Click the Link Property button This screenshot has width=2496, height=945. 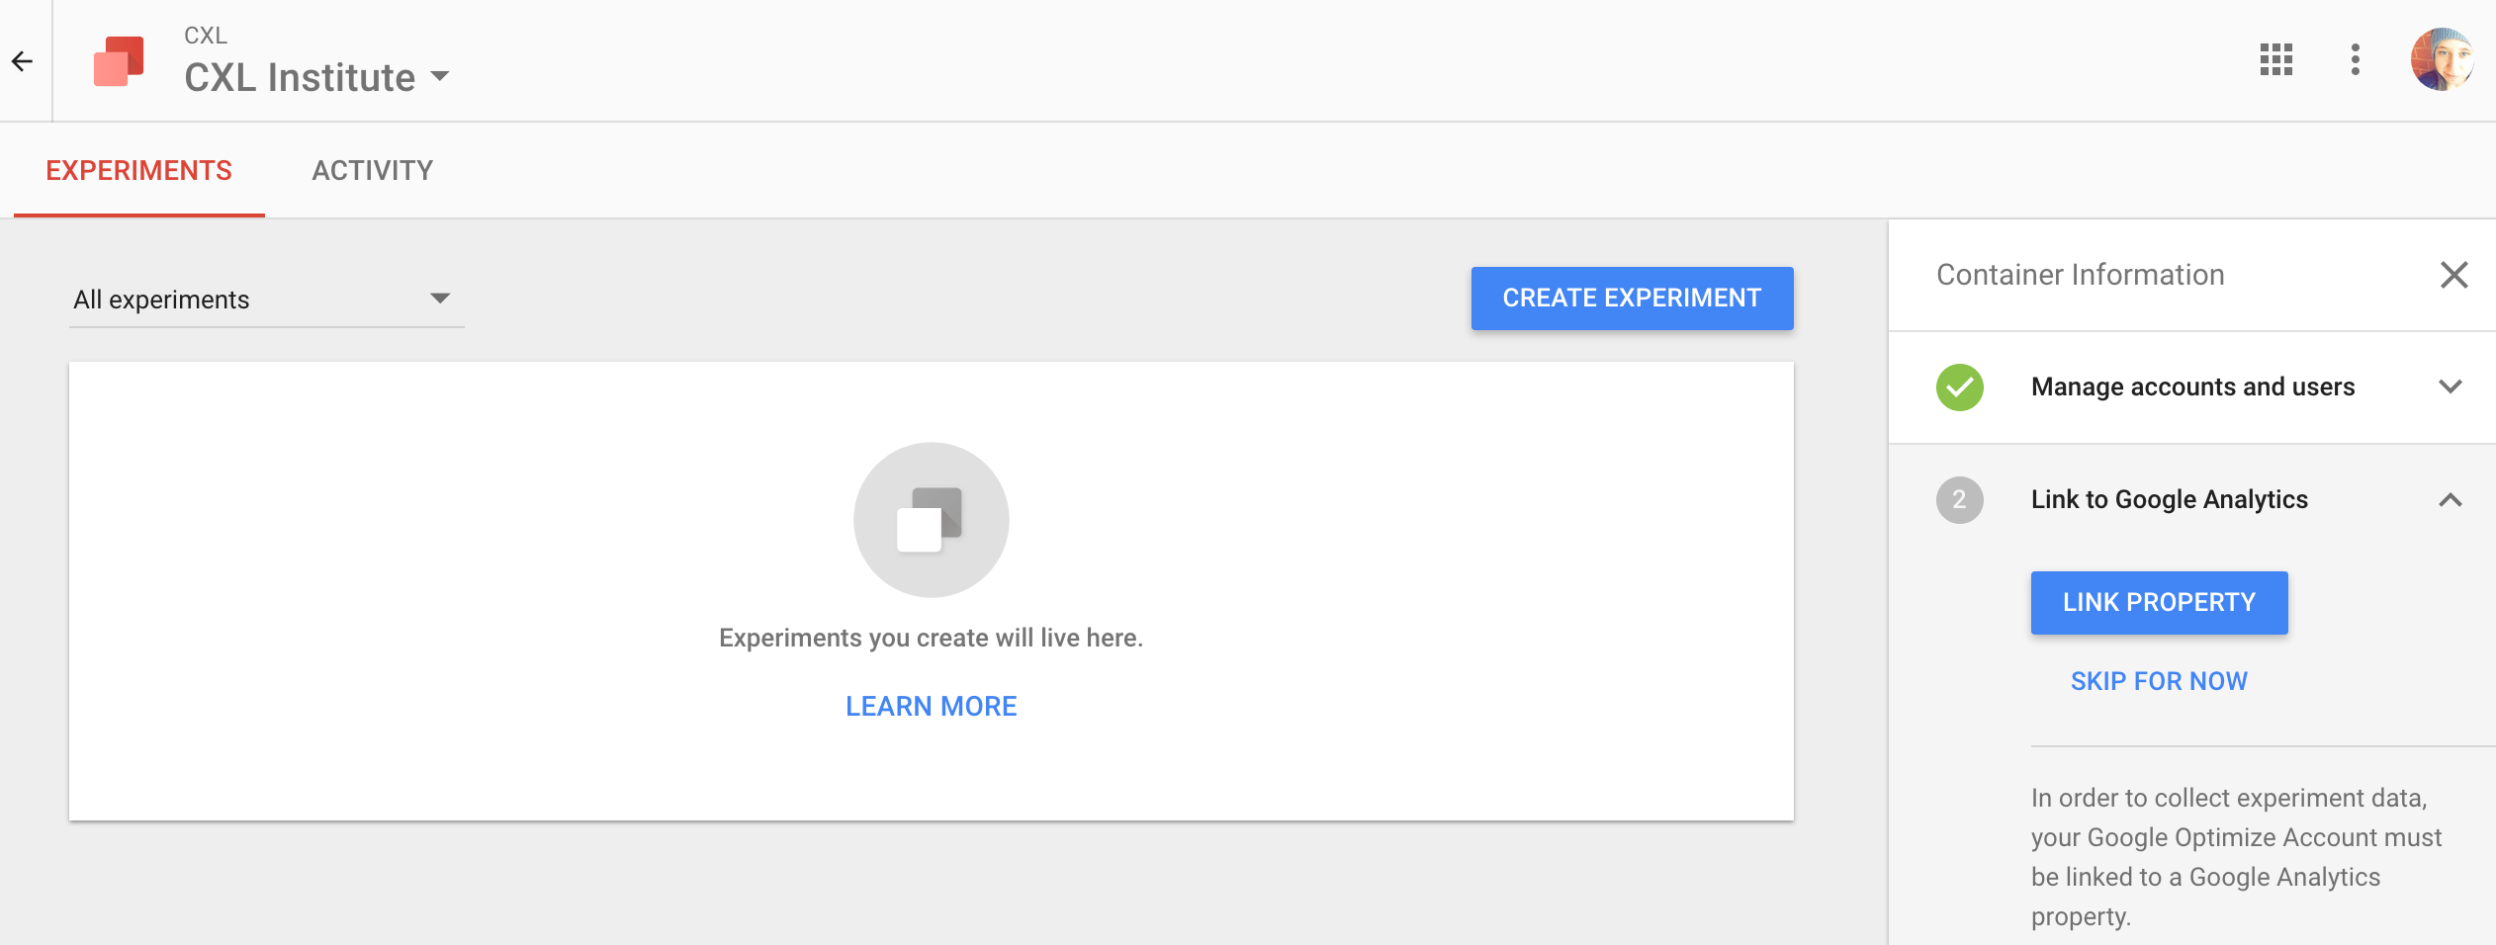tap(2159, 602)
